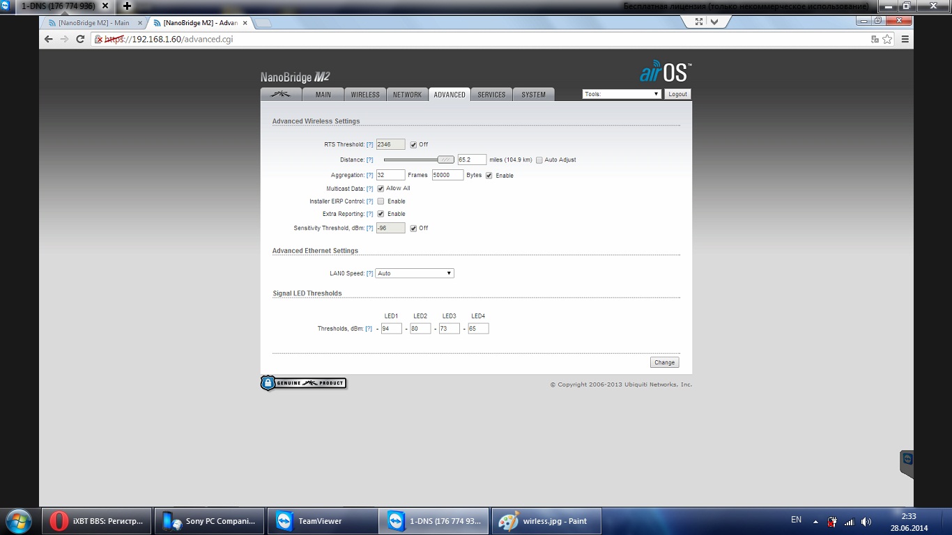The height and width of the screenshot is (535, 952).
Task: Click the Distance miles input field
Action: click(472, 160)
